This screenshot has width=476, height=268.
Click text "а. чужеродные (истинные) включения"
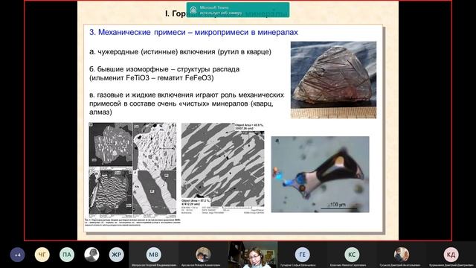[x=152, y=51]
